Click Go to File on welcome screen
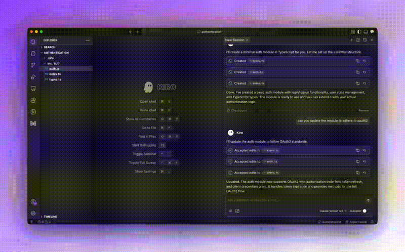This screenshot has height=252, width=405. click(x=149, y=128)
